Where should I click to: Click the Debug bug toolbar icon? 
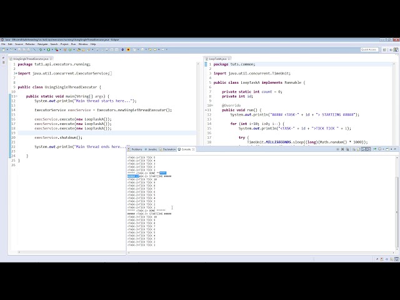41,50
